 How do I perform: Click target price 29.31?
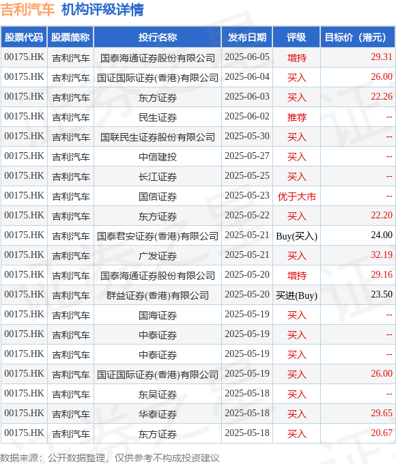pyautogui.click(x=382, y=57)
